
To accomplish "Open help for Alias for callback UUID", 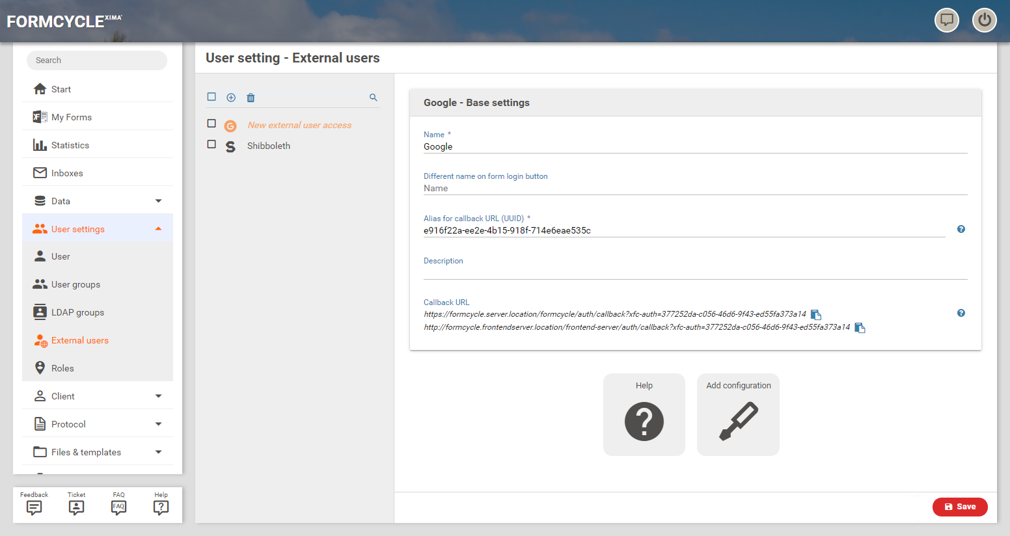I will tap(961, 229).
